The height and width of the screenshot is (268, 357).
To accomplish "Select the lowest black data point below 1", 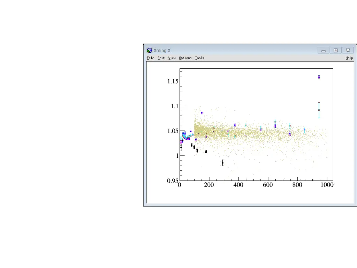I will 223,163.
